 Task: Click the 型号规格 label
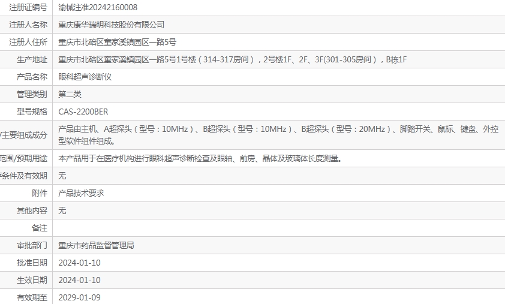[x=32, y=112]
